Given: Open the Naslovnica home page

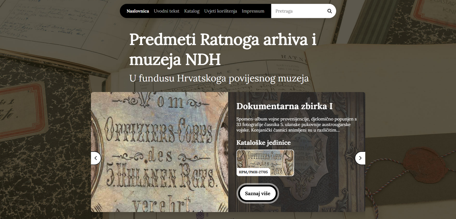Looking at the screenshot, I should tap(138, 11).
